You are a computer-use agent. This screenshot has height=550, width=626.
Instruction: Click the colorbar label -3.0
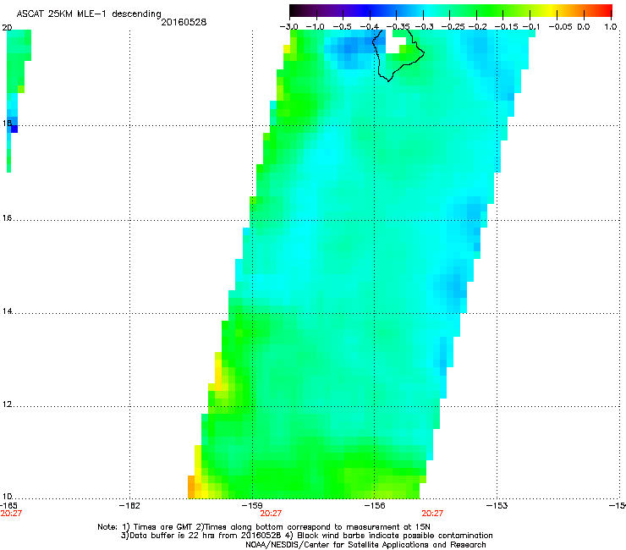[288, 27]
